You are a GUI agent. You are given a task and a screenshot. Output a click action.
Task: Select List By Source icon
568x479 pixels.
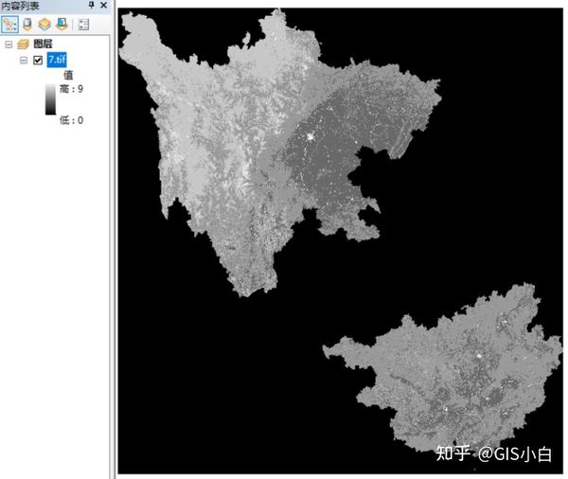pyautogui.click(x=27, y=25)
